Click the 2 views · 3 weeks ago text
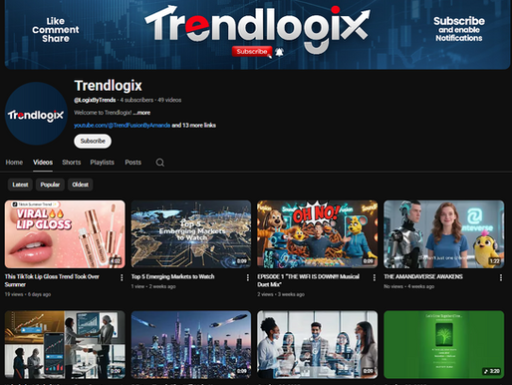The image size is (512, 385). 281,294
